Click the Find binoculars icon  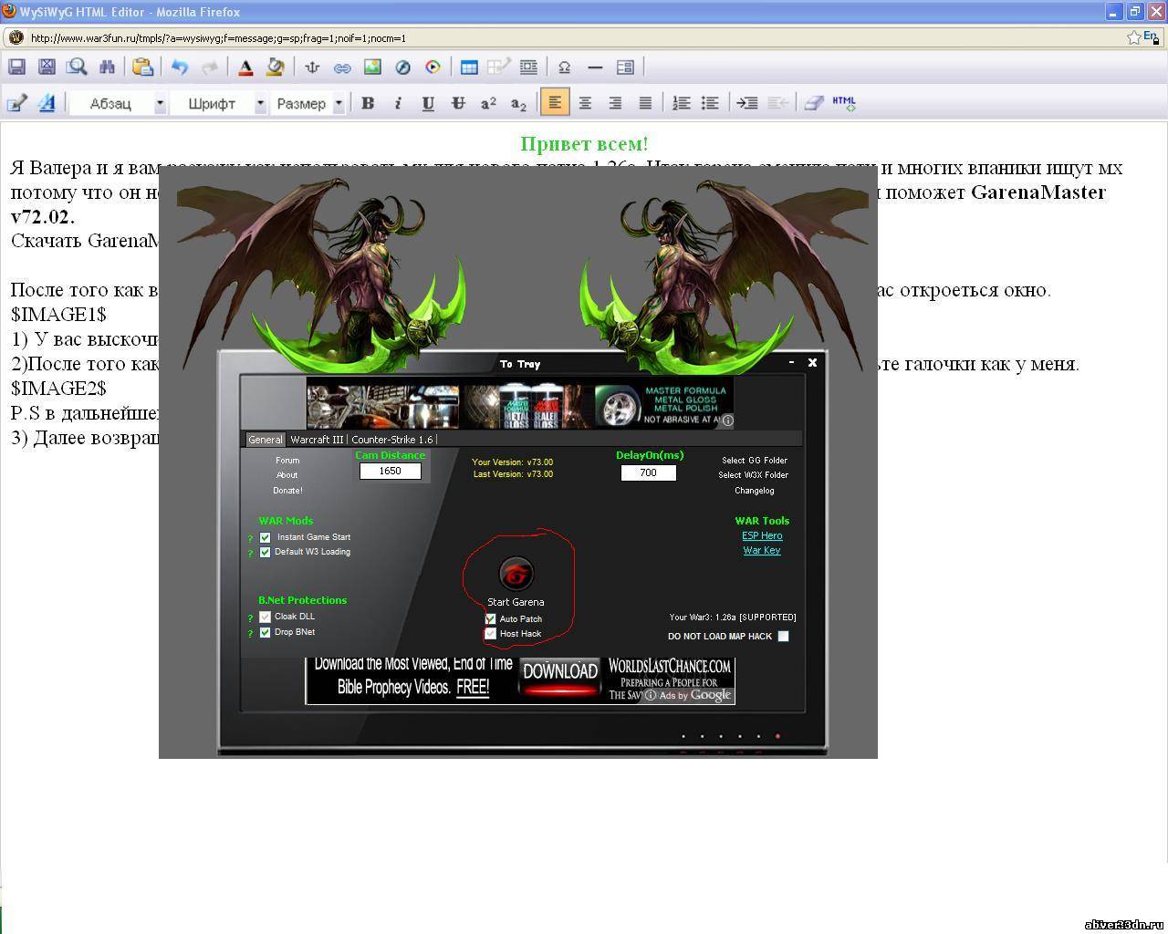(x=107, y=67)
